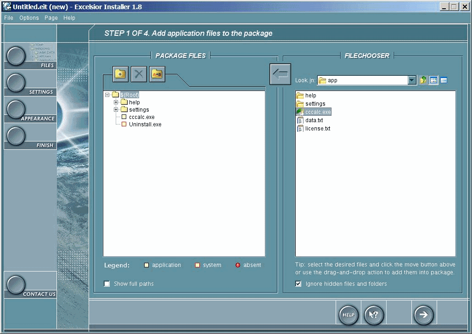Image resolution: width=472 pixels, height=334 pixels.
Task: Select cccalc.exe in the package files tree
Action: pyautogui.click(x=142, y=117)
